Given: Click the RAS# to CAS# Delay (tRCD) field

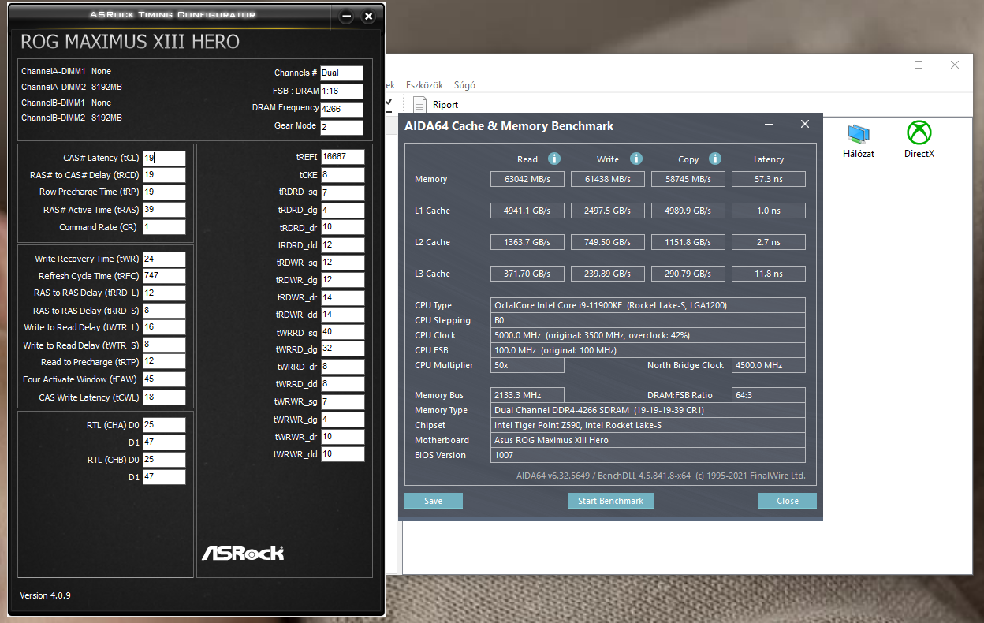Looking at the screenshot, I should coord(164,175).
